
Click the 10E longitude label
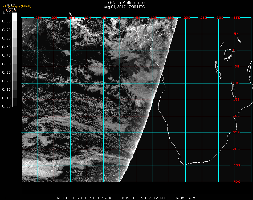pos(154,18)
